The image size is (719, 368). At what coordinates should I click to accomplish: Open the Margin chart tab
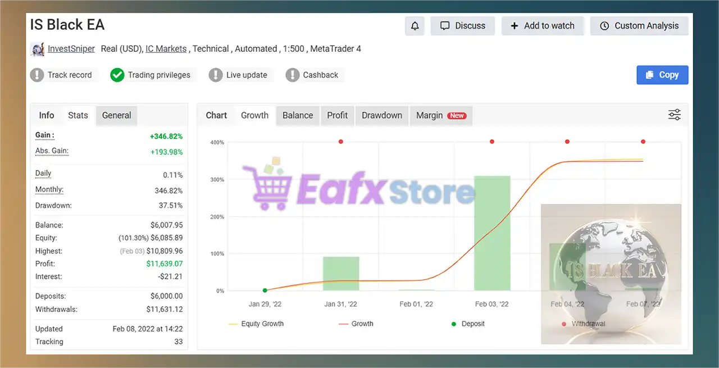[441, 115]
